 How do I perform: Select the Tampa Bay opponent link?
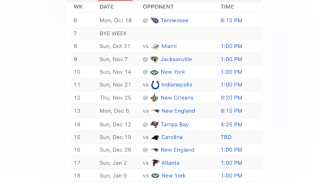pos(175,125)
